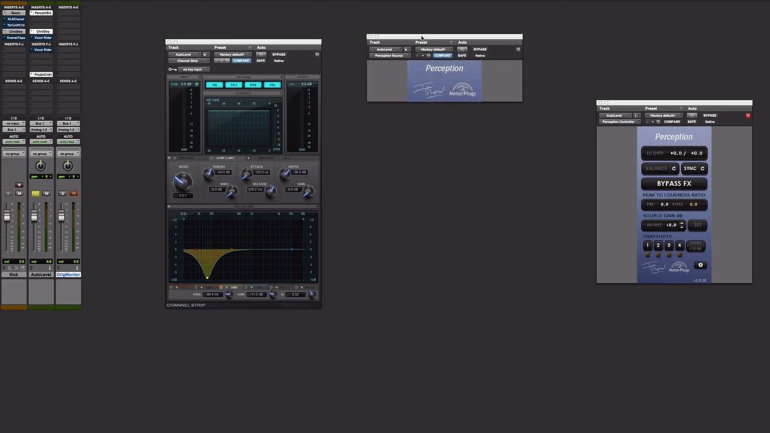The image size is (770, 433).
Task: Click the THRESH knob in Channel Strip
Action: [208, 174]
